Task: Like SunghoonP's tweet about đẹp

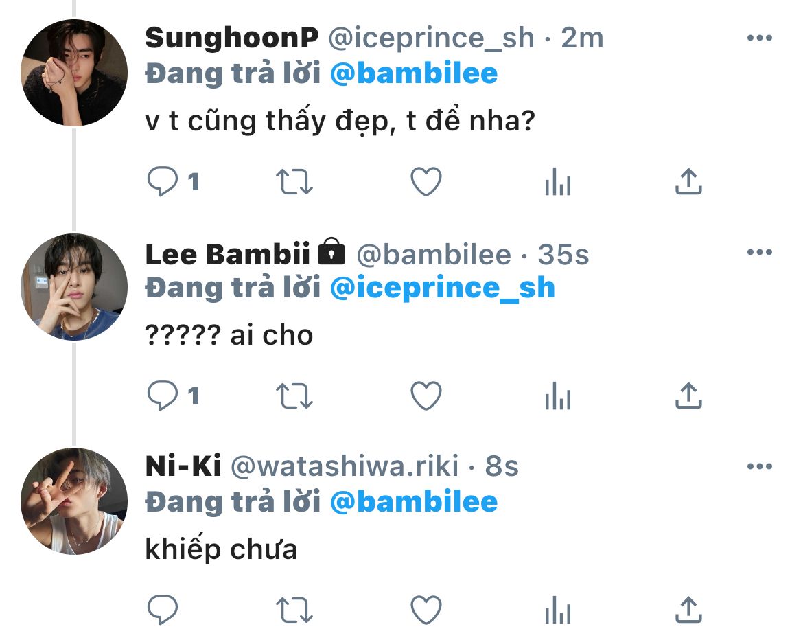Action: pyautogui.click(x=426, y=182)
